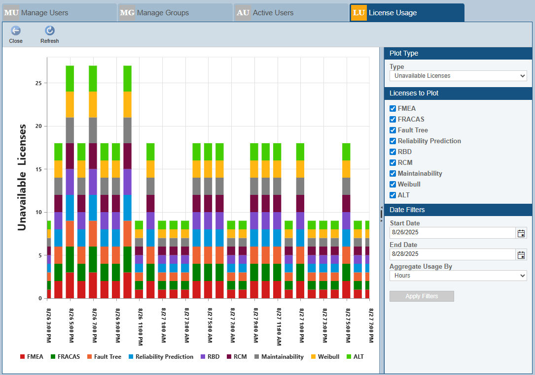Open the End Date calendar picker

pyautogui.click(x=521, y=254)
